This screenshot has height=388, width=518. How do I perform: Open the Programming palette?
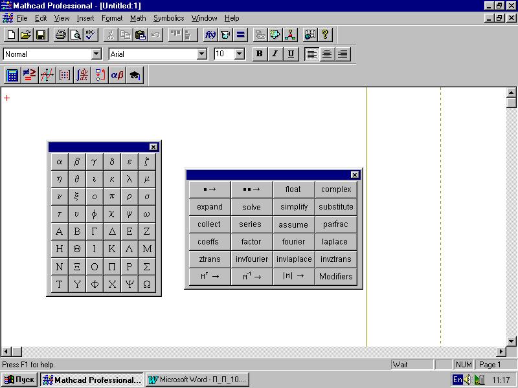pyautogui.click(x=100, y=75)
